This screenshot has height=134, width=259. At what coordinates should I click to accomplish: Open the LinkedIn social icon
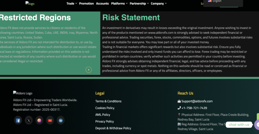pos(61,120)
